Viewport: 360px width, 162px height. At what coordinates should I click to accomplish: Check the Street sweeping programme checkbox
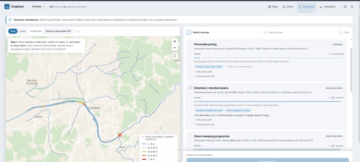pos(191,136)
